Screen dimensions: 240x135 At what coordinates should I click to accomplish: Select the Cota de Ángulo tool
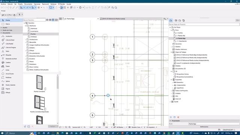(11, 48)
